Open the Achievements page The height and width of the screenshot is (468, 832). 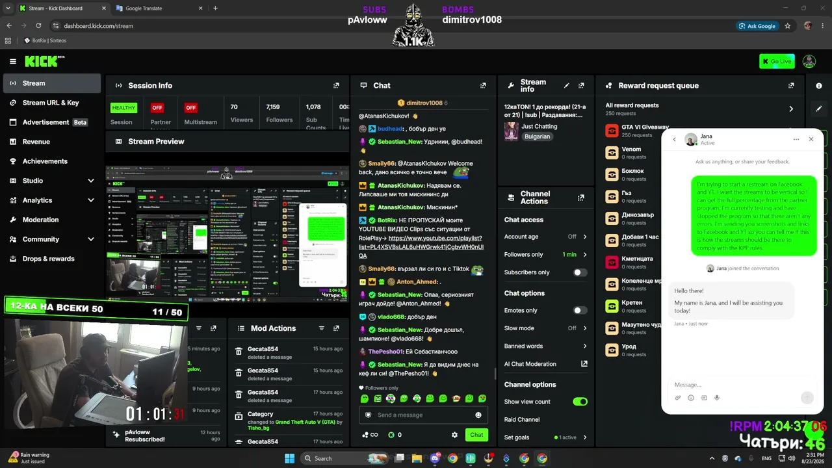click(52, 161)
